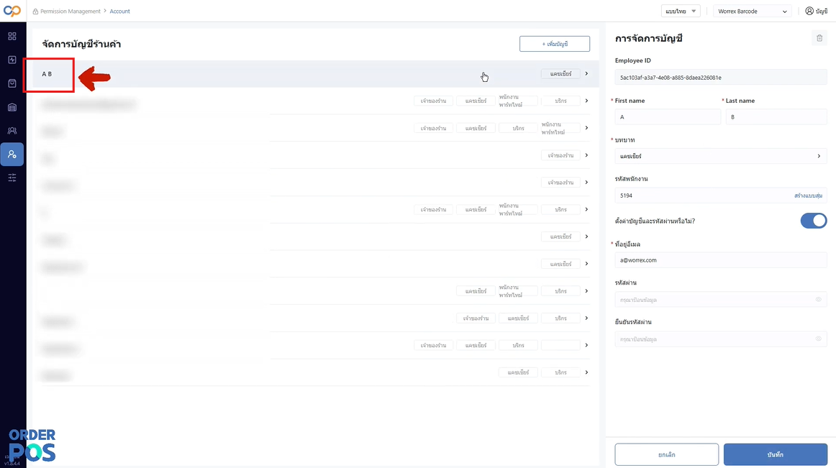Open the แบบไทย language dropdown
836x468 pixels.
click(681, 12)
